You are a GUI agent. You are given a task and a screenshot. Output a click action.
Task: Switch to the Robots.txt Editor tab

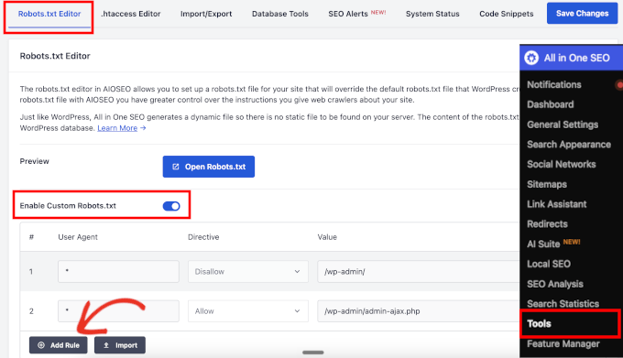(49, 14)
